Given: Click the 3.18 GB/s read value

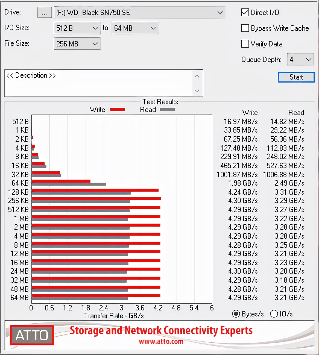Looking at the screenshot, I should (289, 280).
